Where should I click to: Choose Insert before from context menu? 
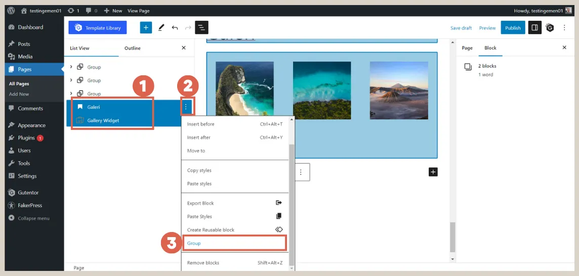click(235, 124)
